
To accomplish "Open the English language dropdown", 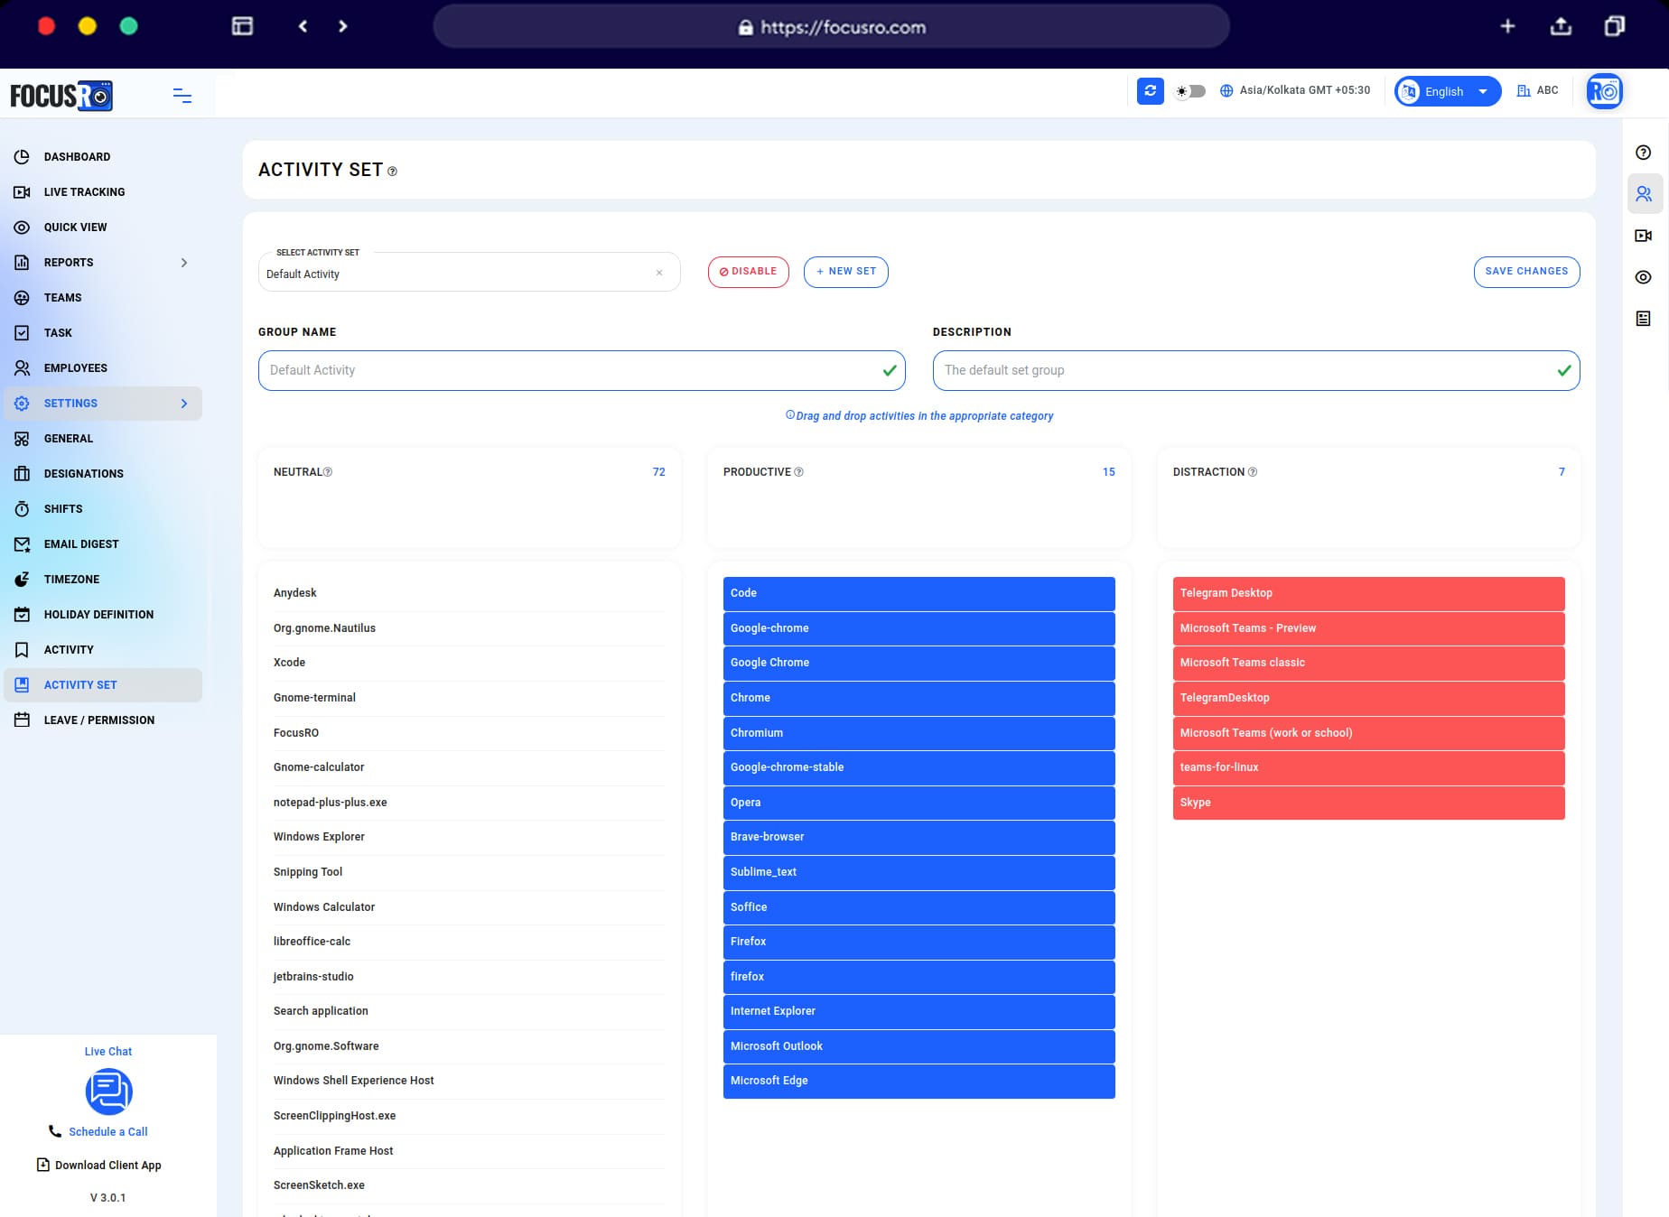I will point(1445,91).
